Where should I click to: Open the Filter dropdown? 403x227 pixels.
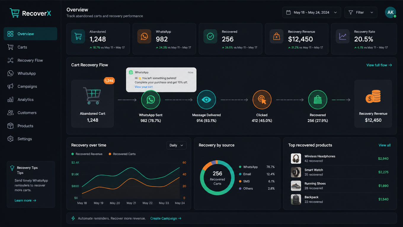(x=361, y=12)
